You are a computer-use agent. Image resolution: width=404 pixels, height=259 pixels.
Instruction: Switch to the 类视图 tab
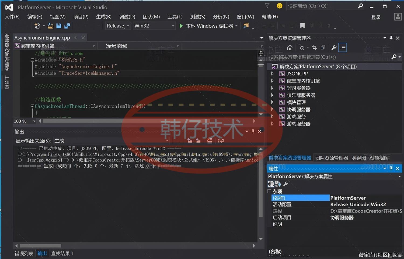point(359,158)
